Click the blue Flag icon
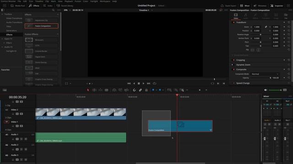The image size is (293, 164). (x=153, y=90)
